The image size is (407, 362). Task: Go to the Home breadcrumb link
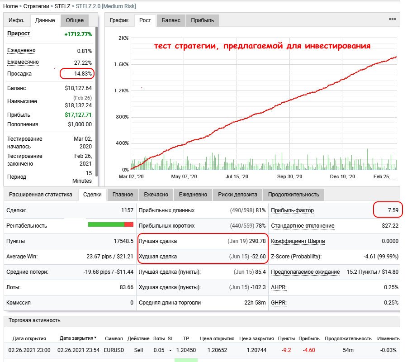pyautogui.click(x=10, y=6)
